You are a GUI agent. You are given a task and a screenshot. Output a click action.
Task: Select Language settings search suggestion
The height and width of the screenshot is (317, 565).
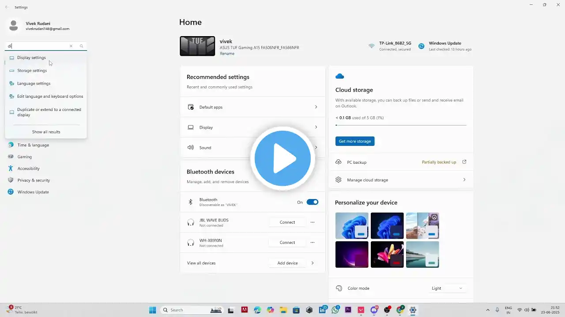(x=46, y=83)
